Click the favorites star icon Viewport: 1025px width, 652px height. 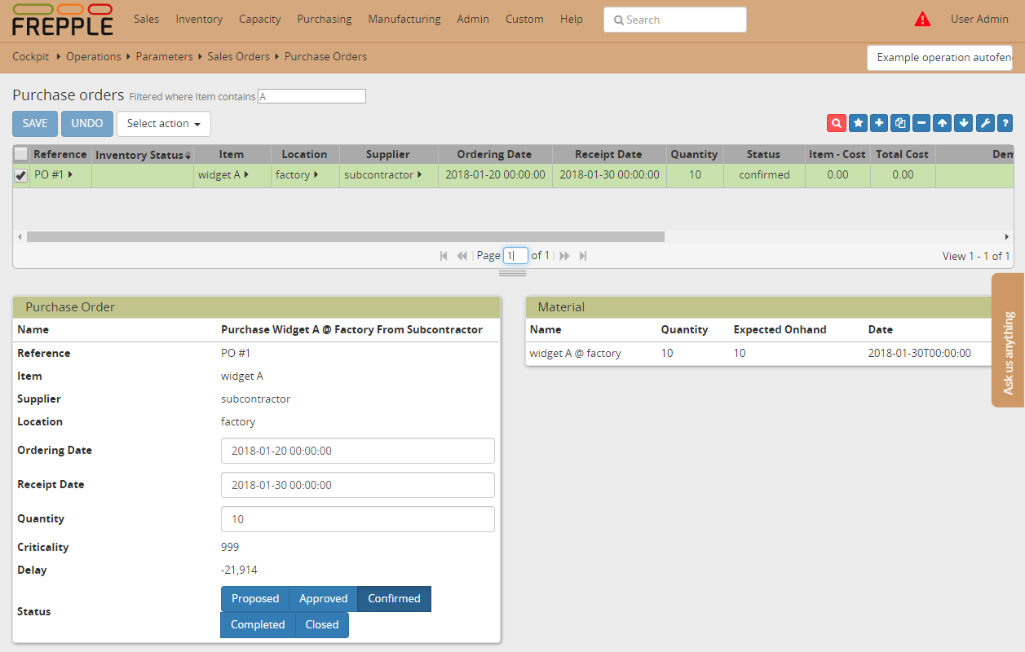858,122
